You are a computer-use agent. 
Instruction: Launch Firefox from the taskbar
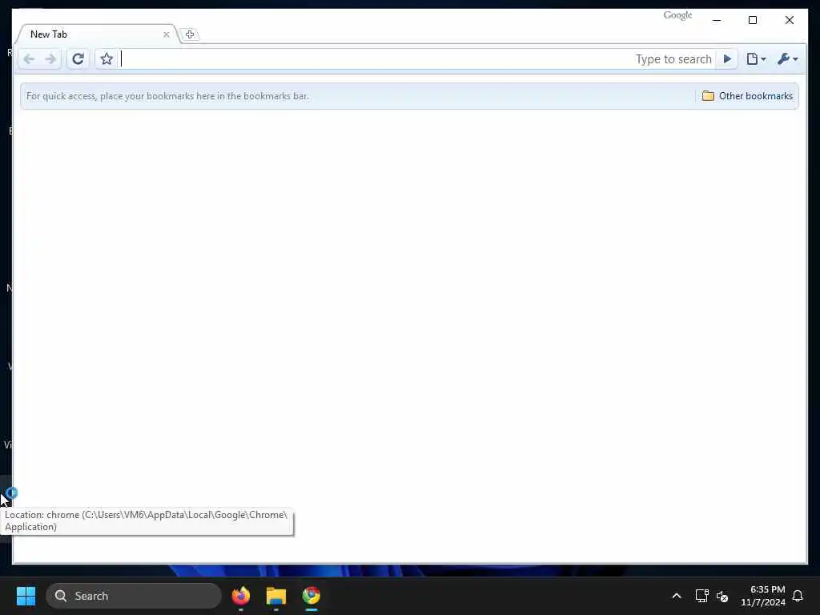pos(241,596)
